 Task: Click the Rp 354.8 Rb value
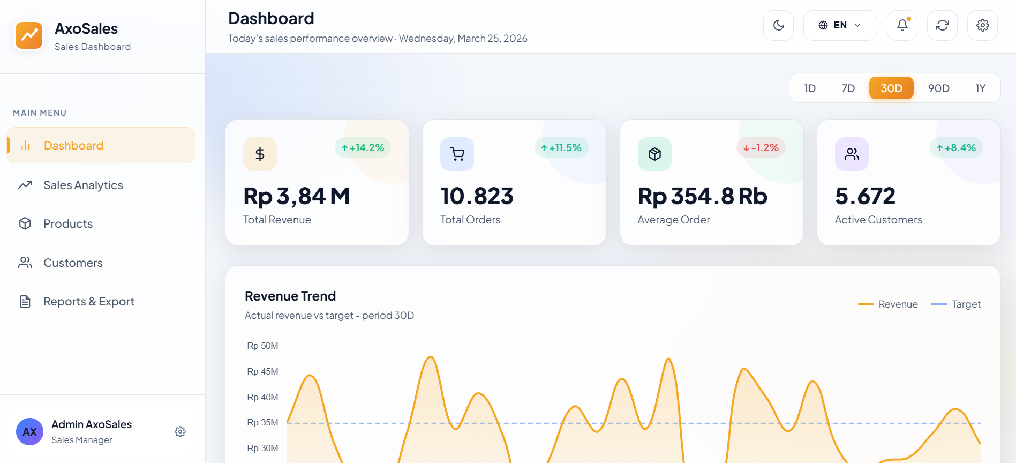coord(702,196)
